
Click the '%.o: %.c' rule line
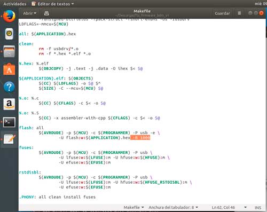click(x=29, y=98)
